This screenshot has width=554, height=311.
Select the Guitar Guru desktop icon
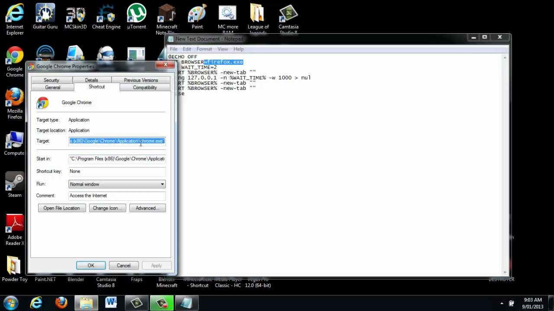pyautogui.click(x=45, y=17)
